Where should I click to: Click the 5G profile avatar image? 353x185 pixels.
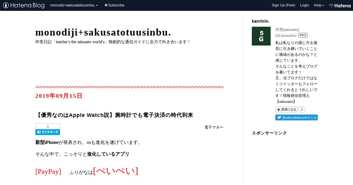coord(261,36)
